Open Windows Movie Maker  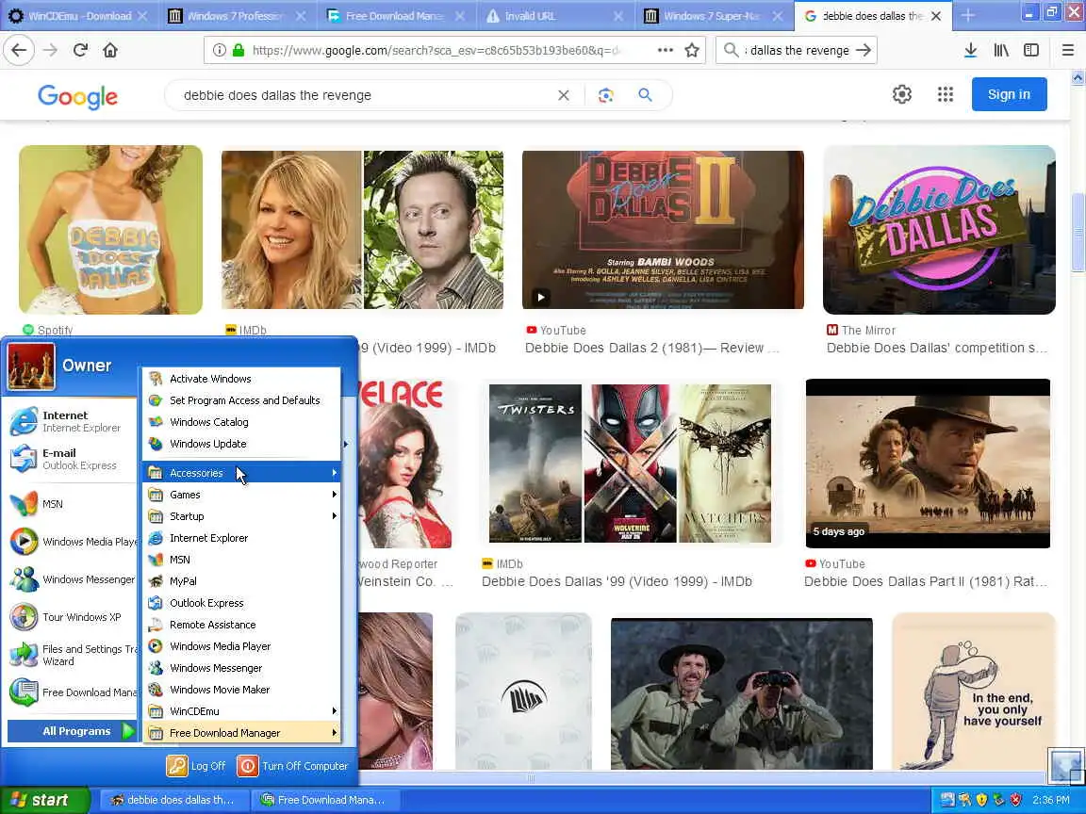[x=242, y=690]
